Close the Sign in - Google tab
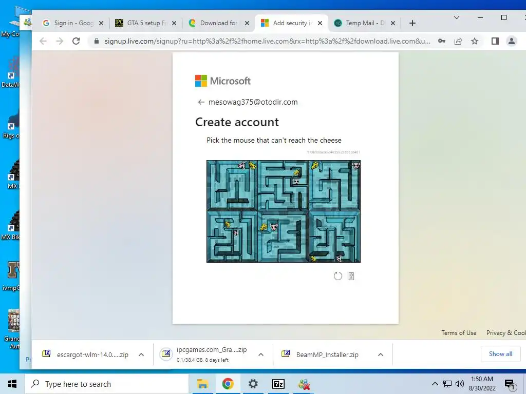This screenshot has height=394, width=526. coord(101,23)
